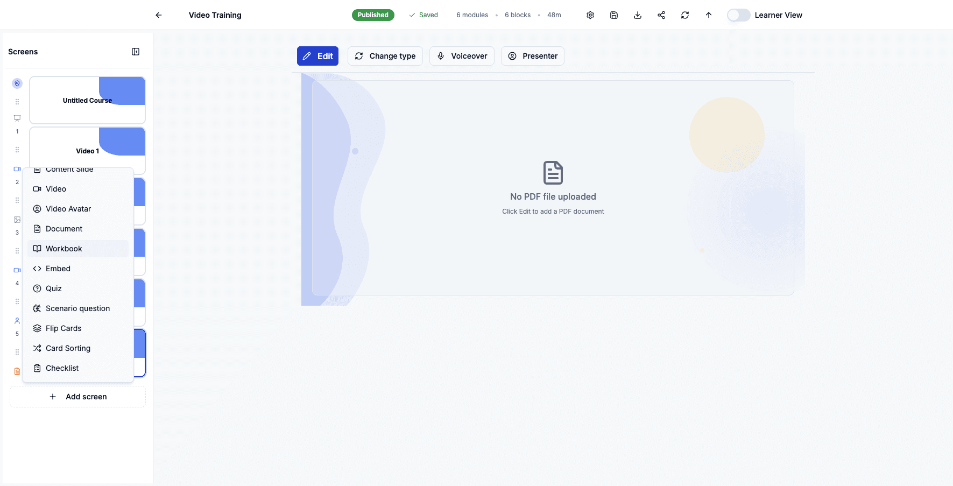Screen dimensions: 953x486
Task: Click the refresh sync icon
Action: [685, 15]
